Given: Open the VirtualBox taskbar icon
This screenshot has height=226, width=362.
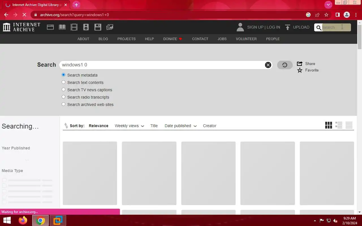Looking at the screenshot, I should pyautogui.click(x=58, y=220).
